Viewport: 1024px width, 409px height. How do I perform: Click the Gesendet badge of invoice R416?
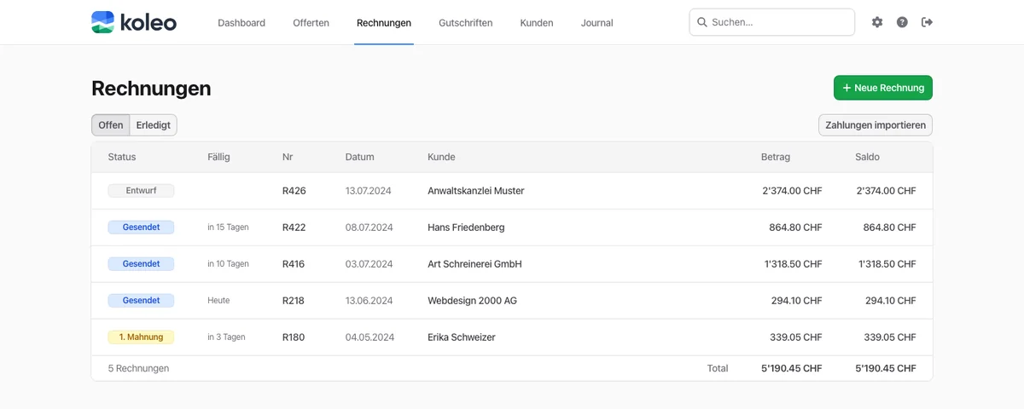[x=141, y=264]
